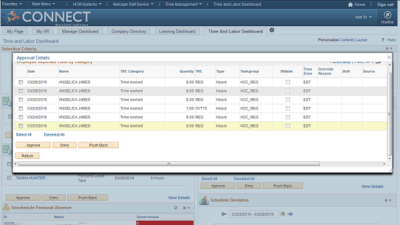Open Selection Criteria pagelet options menu
The height and width of the screenshot is (225, 400).
389,49
